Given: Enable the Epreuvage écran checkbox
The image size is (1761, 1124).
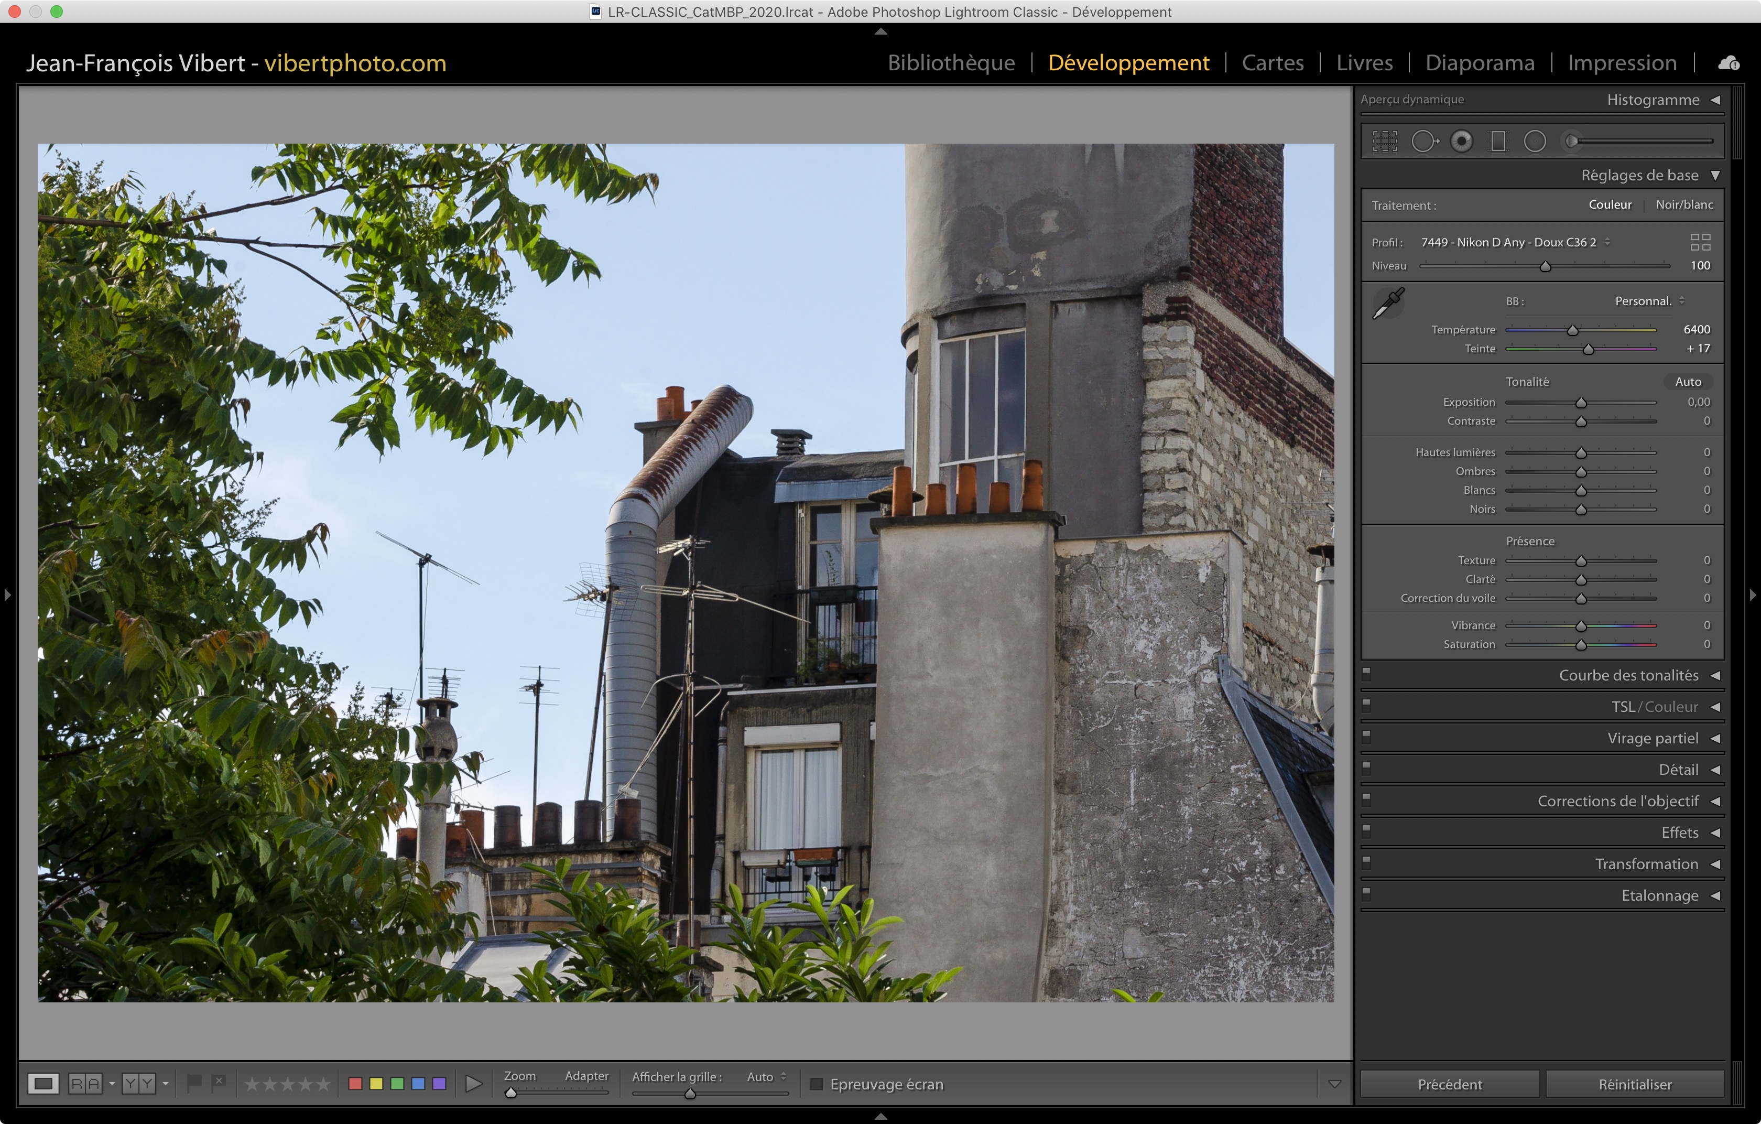Looking at the screenshot, I should point(817,1084).
